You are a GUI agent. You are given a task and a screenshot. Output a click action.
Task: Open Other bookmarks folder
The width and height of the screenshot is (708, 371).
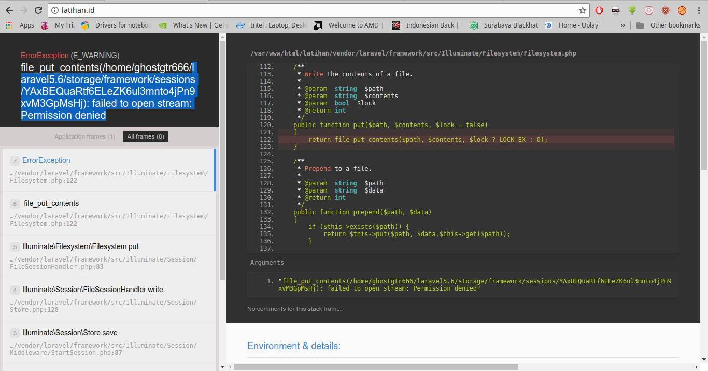click(x=668, y=25)
